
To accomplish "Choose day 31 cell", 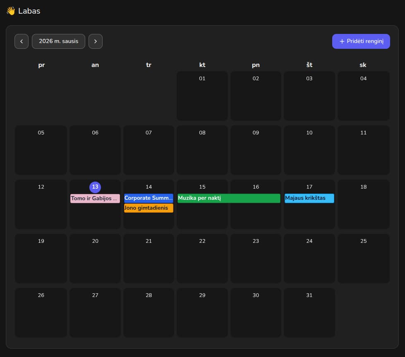I will [309, 313].
